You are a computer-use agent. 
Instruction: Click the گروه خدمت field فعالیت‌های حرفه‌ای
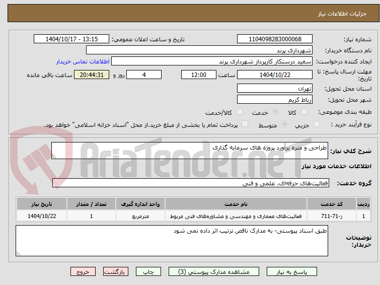(x=191, y=183)
